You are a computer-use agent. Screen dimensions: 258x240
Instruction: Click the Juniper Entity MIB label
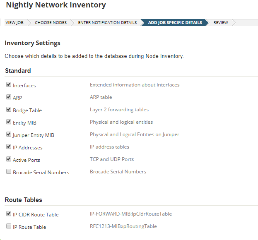click(x=34, y=135)
